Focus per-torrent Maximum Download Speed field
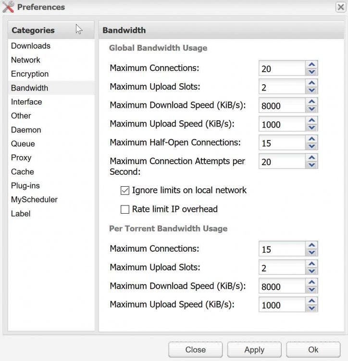 click(x=282, y=286)
